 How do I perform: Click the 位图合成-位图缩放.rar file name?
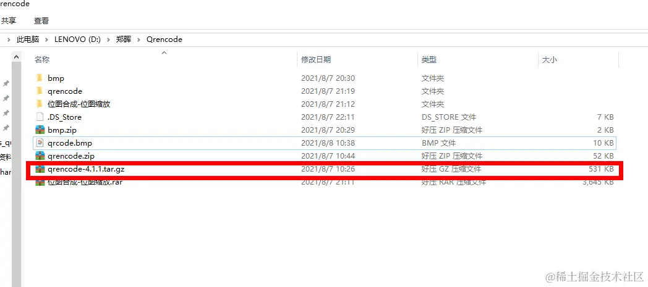85,182
